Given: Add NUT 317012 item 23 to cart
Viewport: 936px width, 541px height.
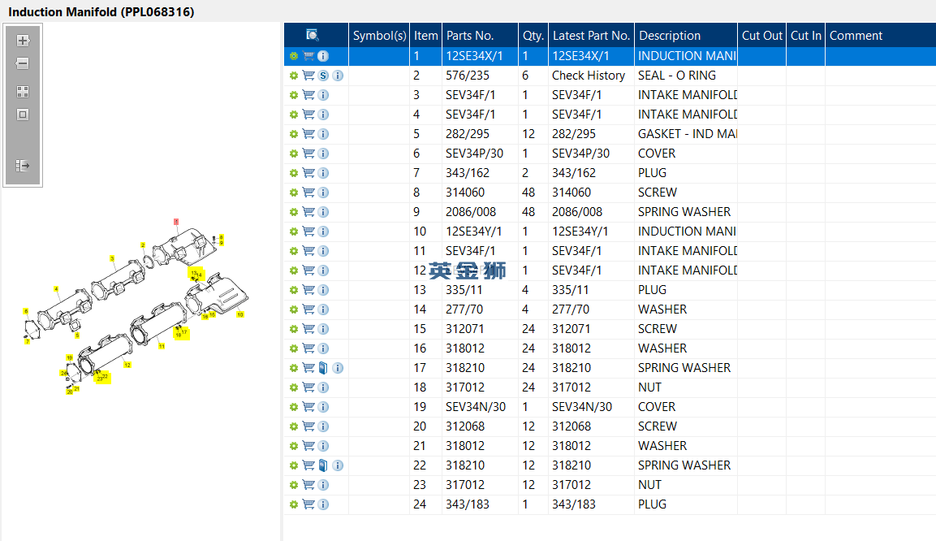Looking at the screenshot, I should coord(308,485).
